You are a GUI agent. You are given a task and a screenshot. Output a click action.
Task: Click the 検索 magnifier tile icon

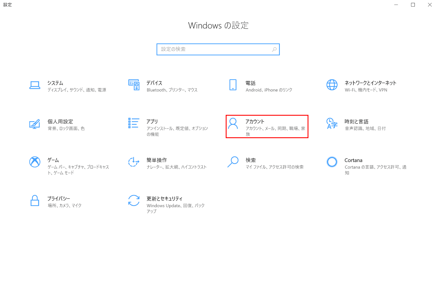click(x=233, y=162)
